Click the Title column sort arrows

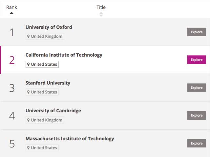pos(101,14)
